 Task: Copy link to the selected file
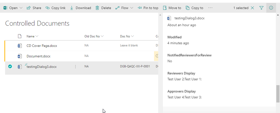[56, 8]
